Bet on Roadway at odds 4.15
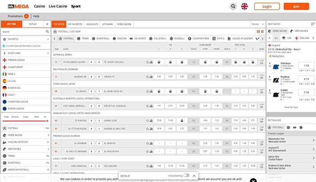Screen dimensions: 316x182 point(306,79)
